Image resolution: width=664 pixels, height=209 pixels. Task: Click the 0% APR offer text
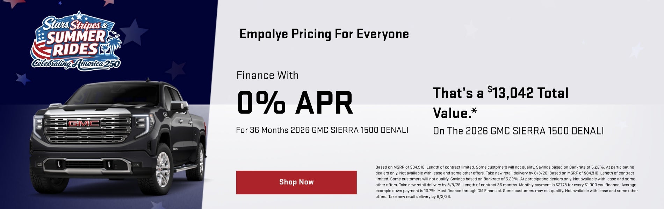pos(295,103)
